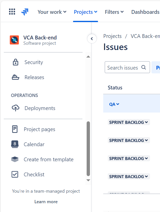This screenshot has width=160, height=212.
Task: Change the first SPRINT BACKLOG status dropdown
Action: tap(129, 122)
